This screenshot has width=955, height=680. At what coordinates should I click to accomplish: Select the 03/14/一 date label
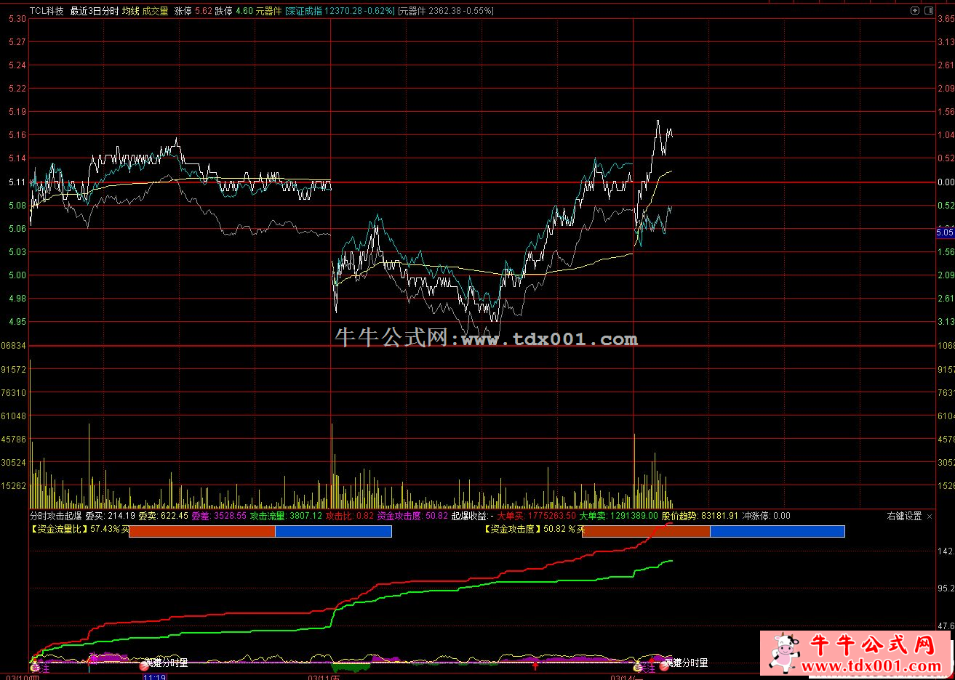[626, 677]
